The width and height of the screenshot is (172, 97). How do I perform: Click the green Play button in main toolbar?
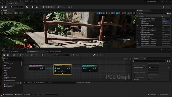click(44, 7)
